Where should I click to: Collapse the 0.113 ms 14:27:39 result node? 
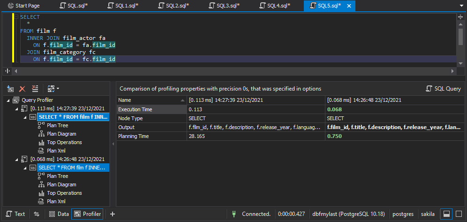[17, 109]
